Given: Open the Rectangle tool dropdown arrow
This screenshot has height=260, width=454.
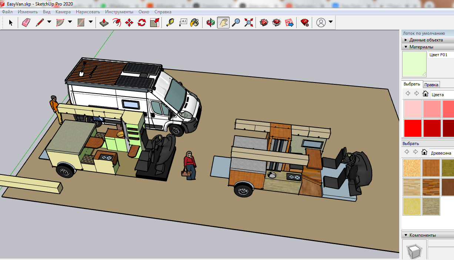Looking at the screenshot, I should coord(90,23).
